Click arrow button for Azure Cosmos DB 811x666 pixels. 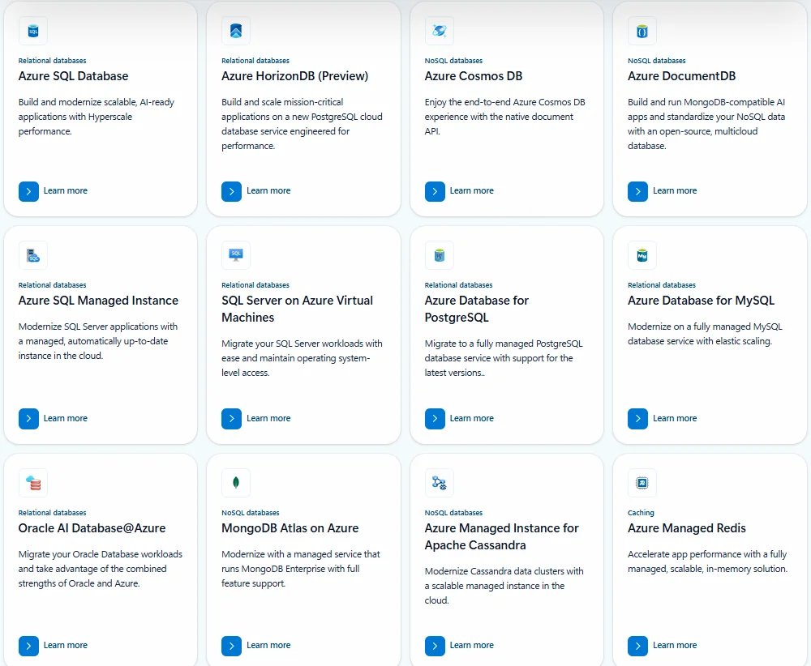(x=435, y=191)
